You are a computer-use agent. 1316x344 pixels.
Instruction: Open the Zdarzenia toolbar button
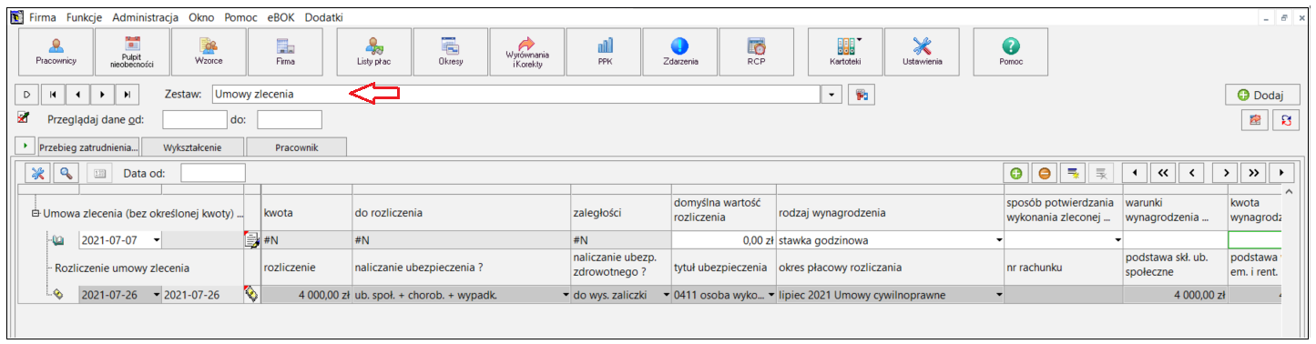tap(679, 51)
